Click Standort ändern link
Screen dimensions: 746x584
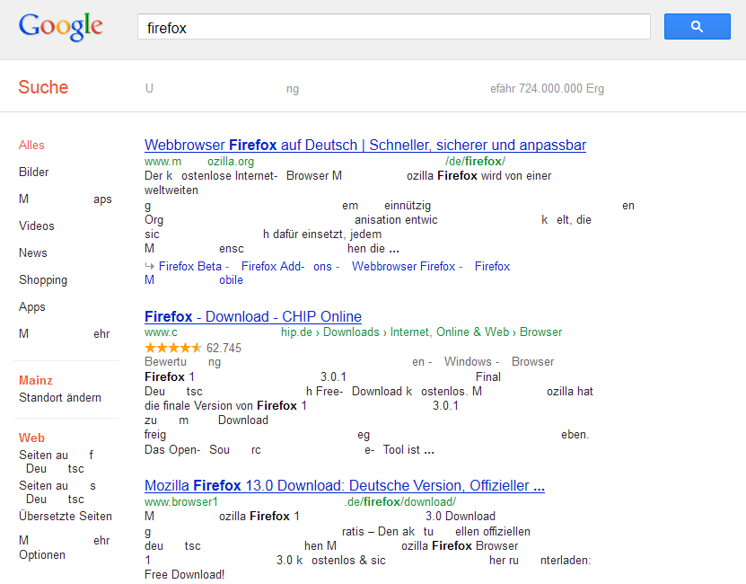pos(60,397)
